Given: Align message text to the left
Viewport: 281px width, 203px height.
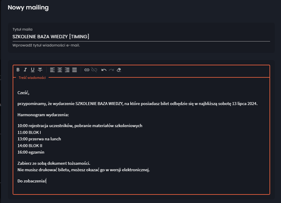Looking at the screenshot, I should click(x=52, y=70).
